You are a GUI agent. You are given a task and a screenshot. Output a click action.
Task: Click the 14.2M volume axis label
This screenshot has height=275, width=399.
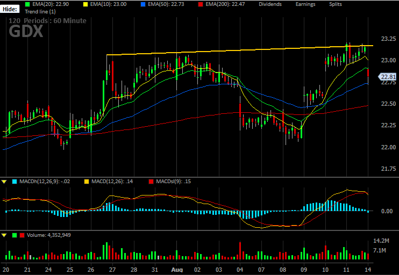coord(381,241)
